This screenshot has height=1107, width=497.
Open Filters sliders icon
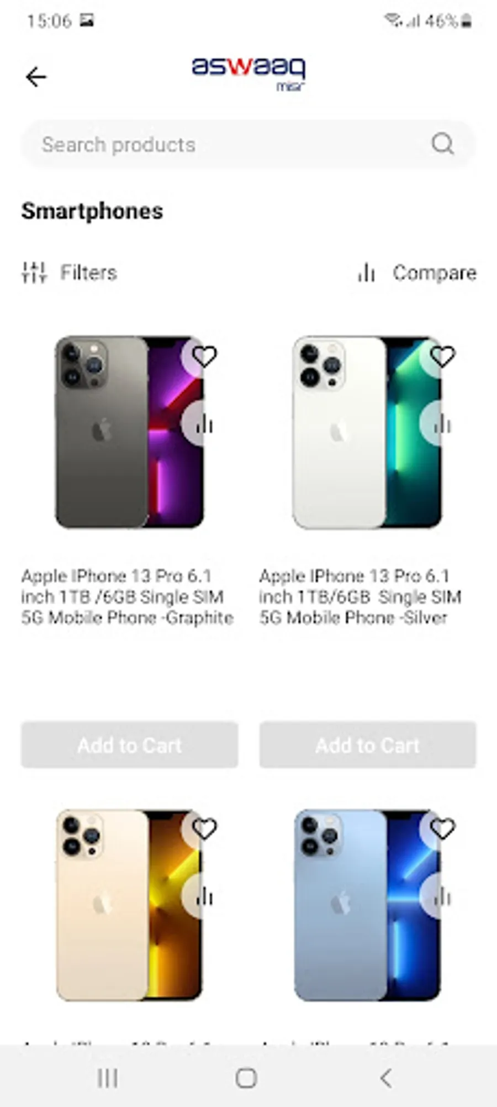[34, 272]
